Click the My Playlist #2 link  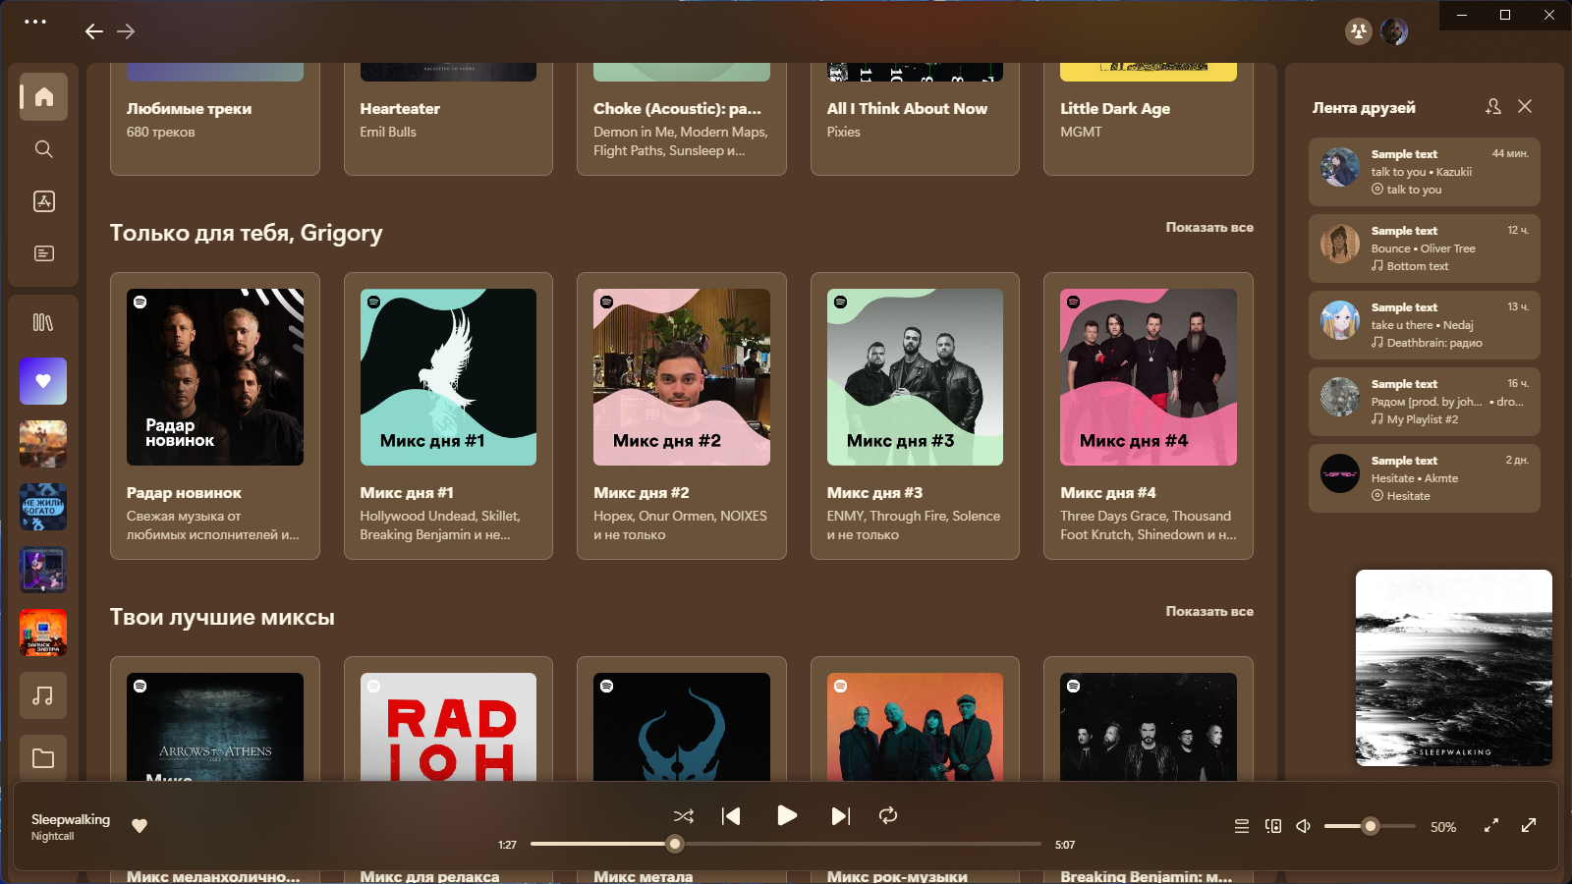coord(1423,419)
